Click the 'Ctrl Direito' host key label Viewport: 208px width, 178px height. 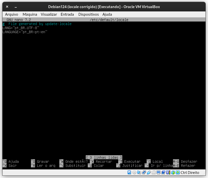click(x=190, y=173)
